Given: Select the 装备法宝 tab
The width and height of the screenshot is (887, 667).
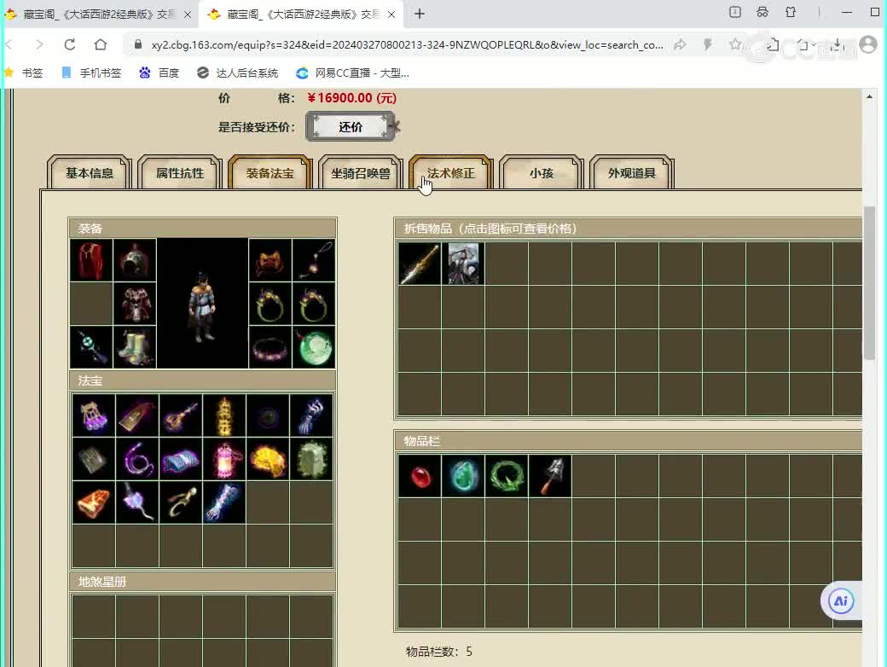Looking at the screenshot, I should point(270,172).
